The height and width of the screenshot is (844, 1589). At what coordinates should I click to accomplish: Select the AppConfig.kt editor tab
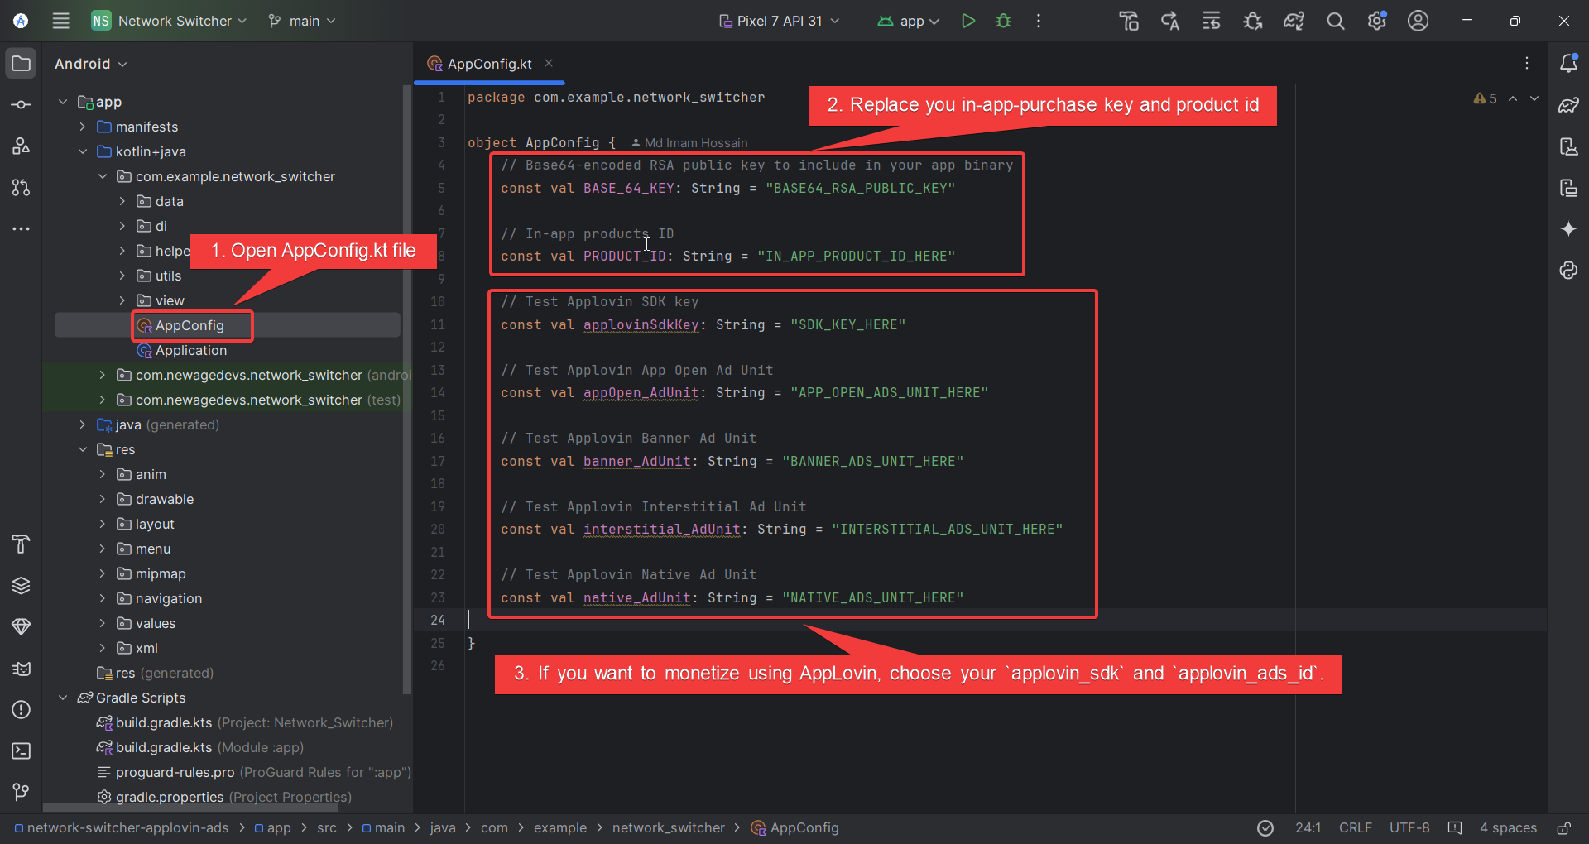click(x=488, y=63)
